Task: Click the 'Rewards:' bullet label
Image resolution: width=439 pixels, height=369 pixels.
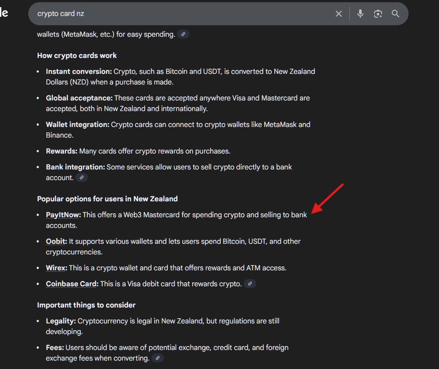Action: click(x=61, y=151)
